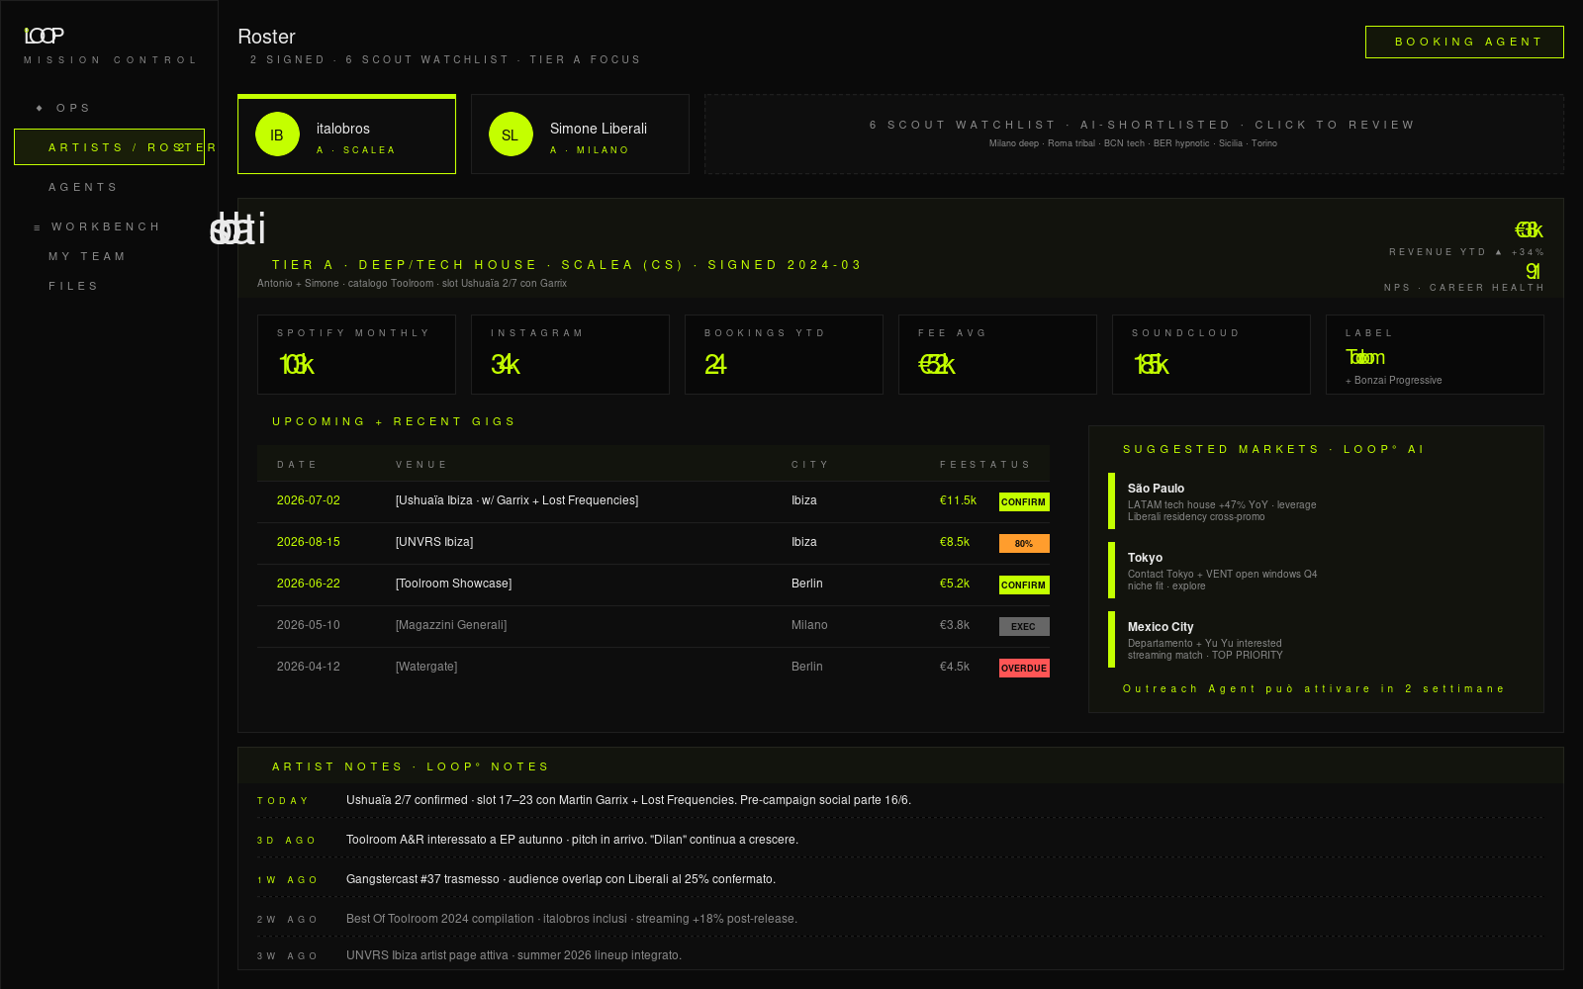Image resolution: width=1583 pixels, height=989 pixels.
Task: Click the Revenue YTD +34% label
Action: (x=1466, y=252)
